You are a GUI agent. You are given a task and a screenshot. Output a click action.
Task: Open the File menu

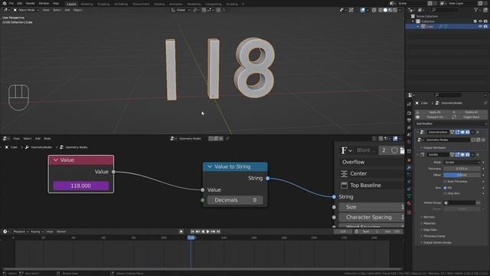[11, 3]
